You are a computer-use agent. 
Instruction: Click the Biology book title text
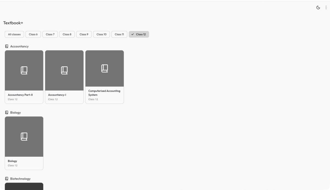pos(13,161)
